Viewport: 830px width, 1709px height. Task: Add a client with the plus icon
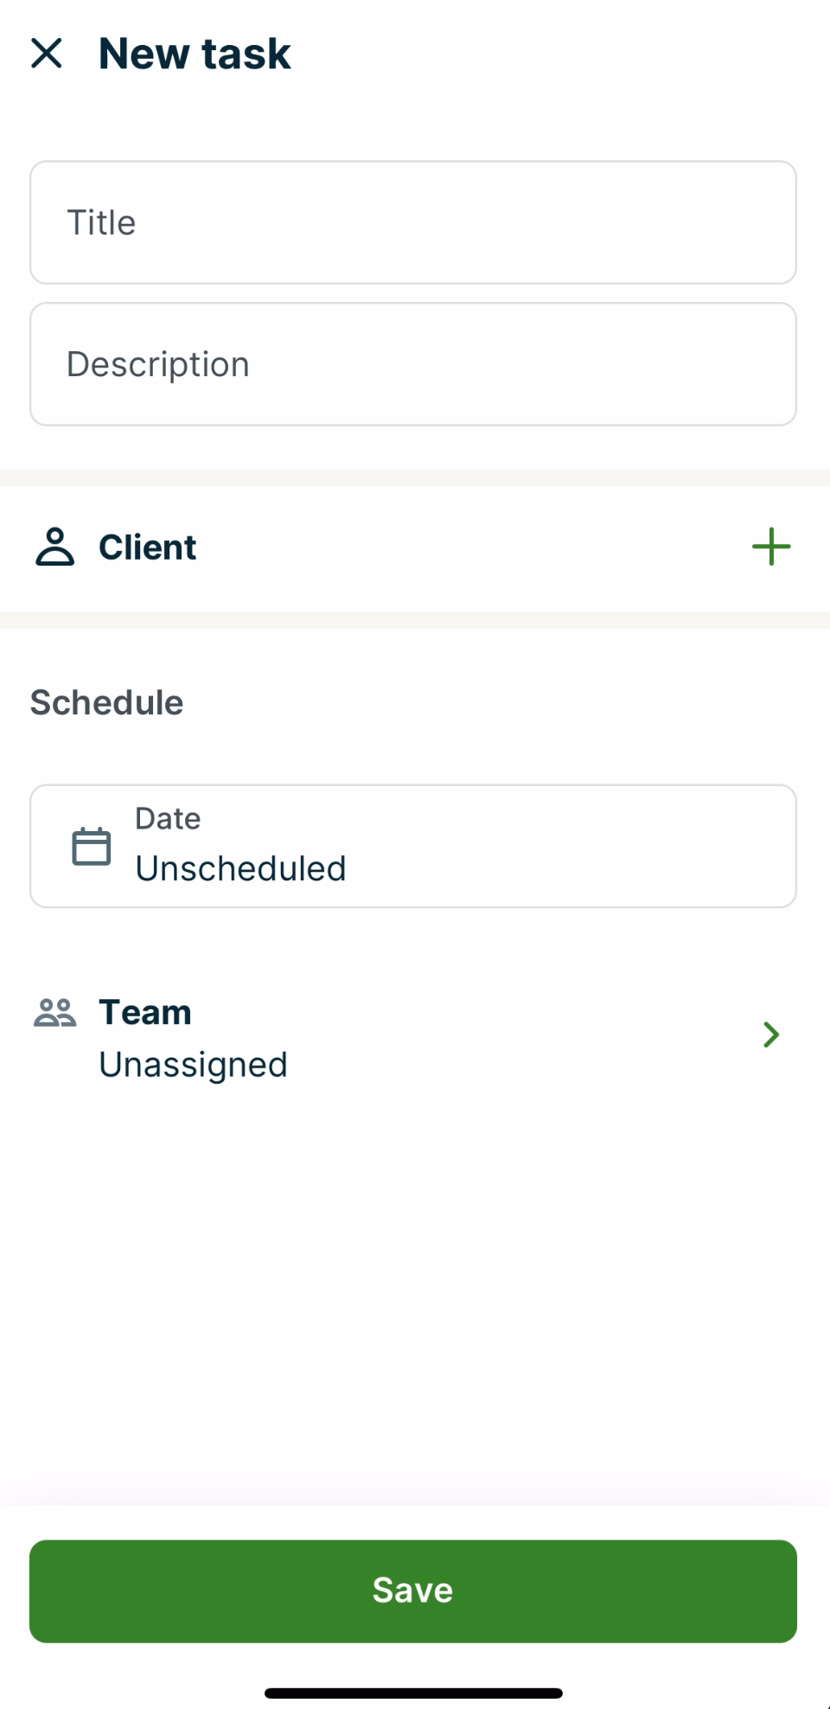pyautogui.click(x=771, y=547)
